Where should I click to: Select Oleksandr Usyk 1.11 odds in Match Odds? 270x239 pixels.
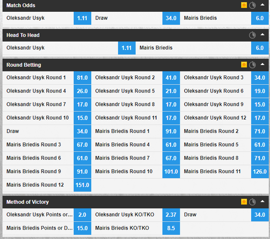[82, 18]
